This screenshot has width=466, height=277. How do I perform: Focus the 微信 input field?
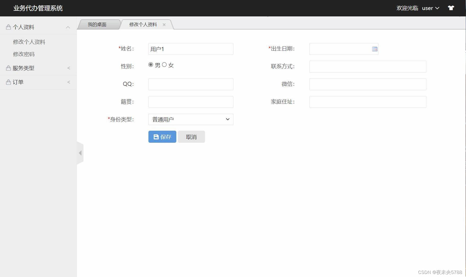368,84
